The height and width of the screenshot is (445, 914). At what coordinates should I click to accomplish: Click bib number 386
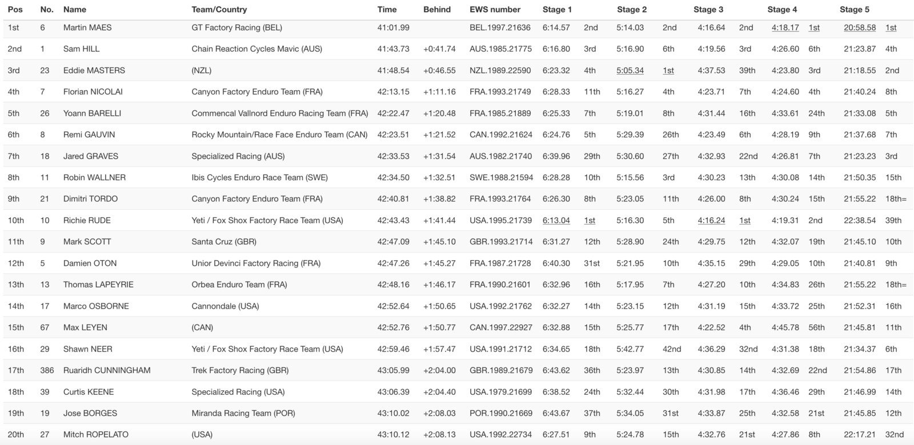click(x=47, y=370)
